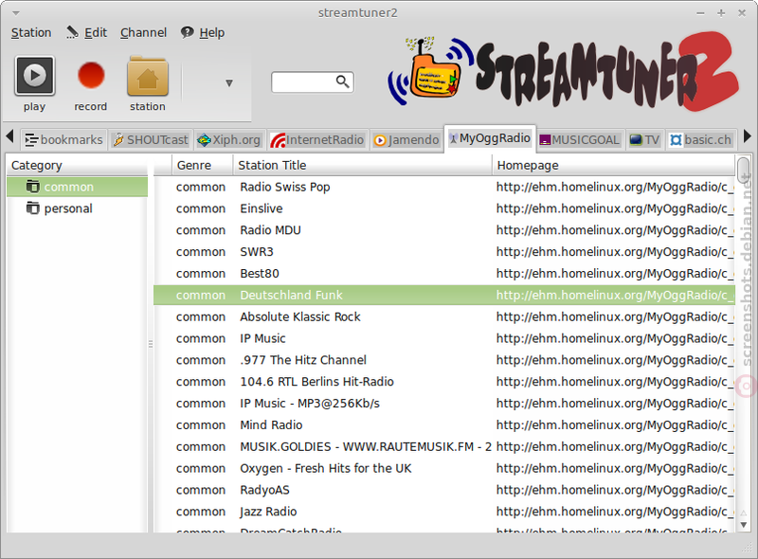758x559 pixels.
Task: Select the MUSIK.GOLDIES rautemusik station
Action: pos(444,447)
